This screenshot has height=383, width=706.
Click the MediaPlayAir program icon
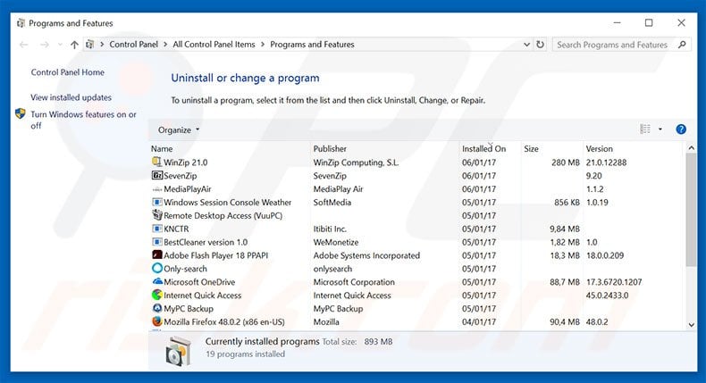[156, 189]
